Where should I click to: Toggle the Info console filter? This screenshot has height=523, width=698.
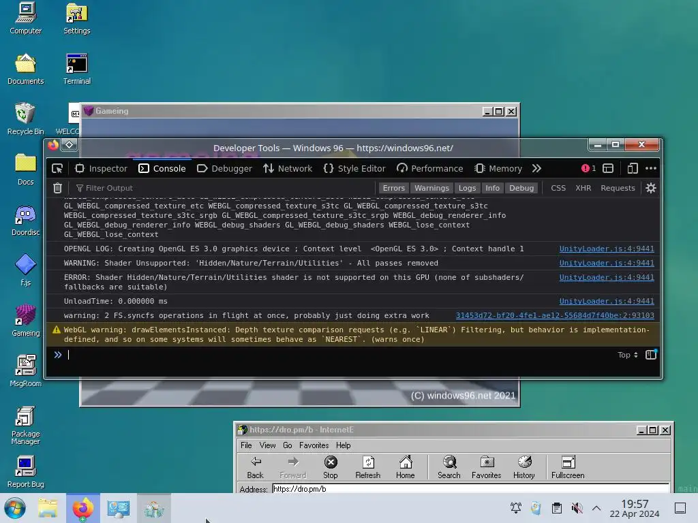click(492, 188)
